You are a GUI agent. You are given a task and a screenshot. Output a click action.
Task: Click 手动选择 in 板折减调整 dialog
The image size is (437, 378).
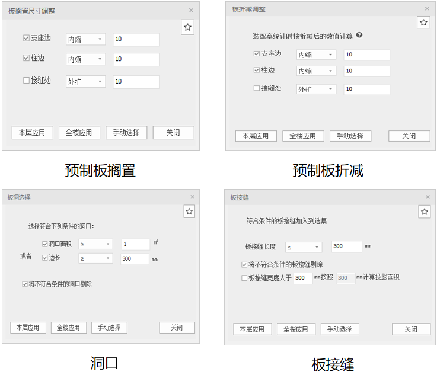350,136
